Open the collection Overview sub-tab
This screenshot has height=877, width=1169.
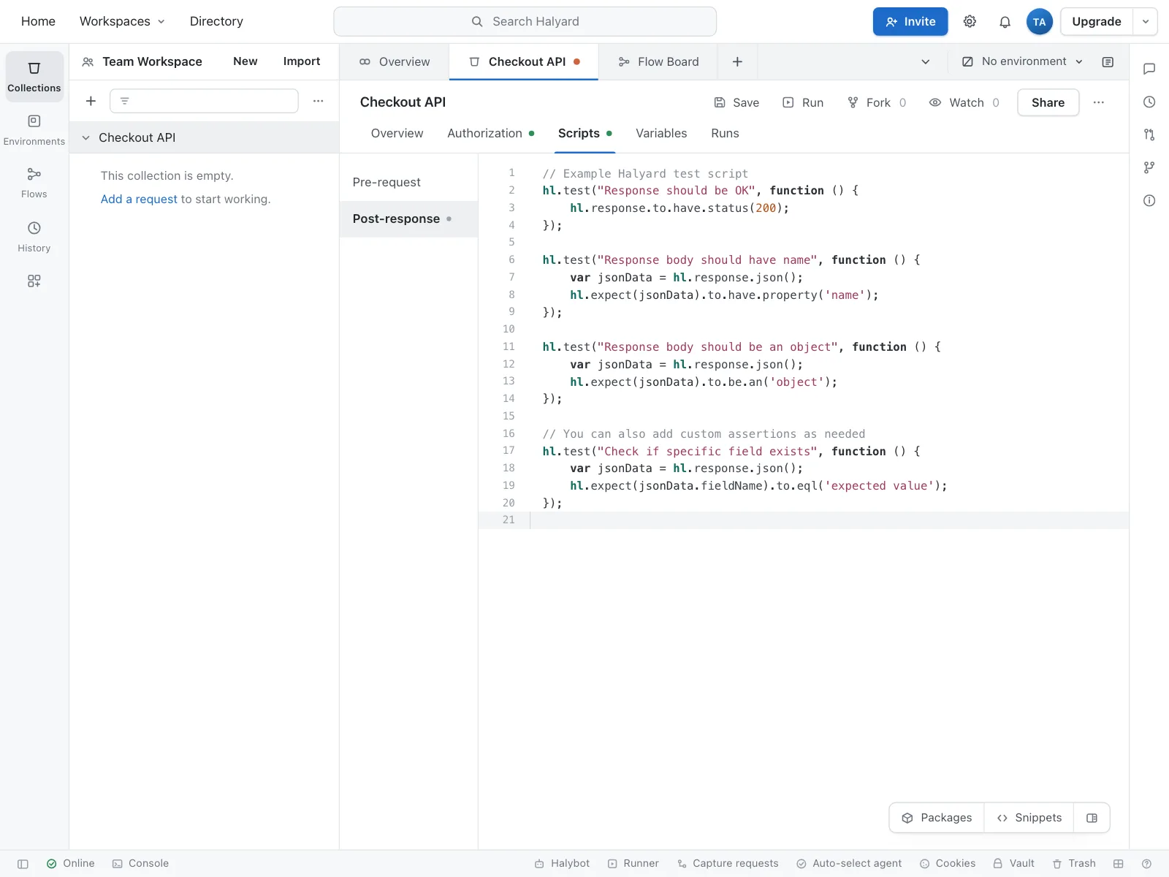click(x=397, y=133)
